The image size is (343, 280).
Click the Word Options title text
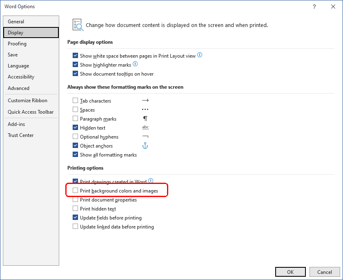[x=20, y=7]
